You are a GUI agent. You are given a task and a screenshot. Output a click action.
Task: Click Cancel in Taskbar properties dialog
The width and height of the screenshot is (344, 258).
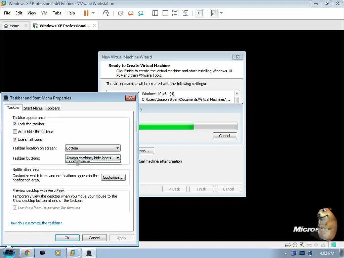pyautogui.click(x=94, y=238)
